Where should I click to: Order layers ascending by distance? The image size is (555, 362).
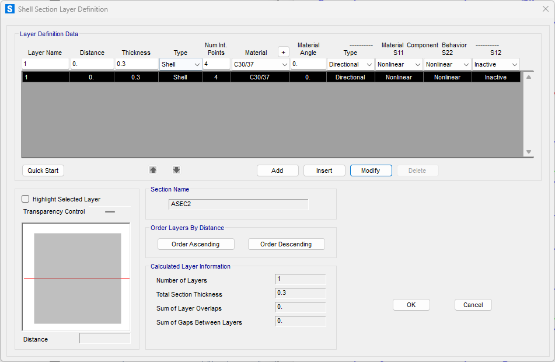tap(196, 243)
